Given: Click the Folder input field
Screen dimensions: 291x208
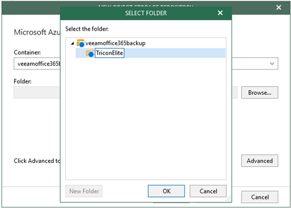Looking at the screenshot, I should (x=37, y=92).
